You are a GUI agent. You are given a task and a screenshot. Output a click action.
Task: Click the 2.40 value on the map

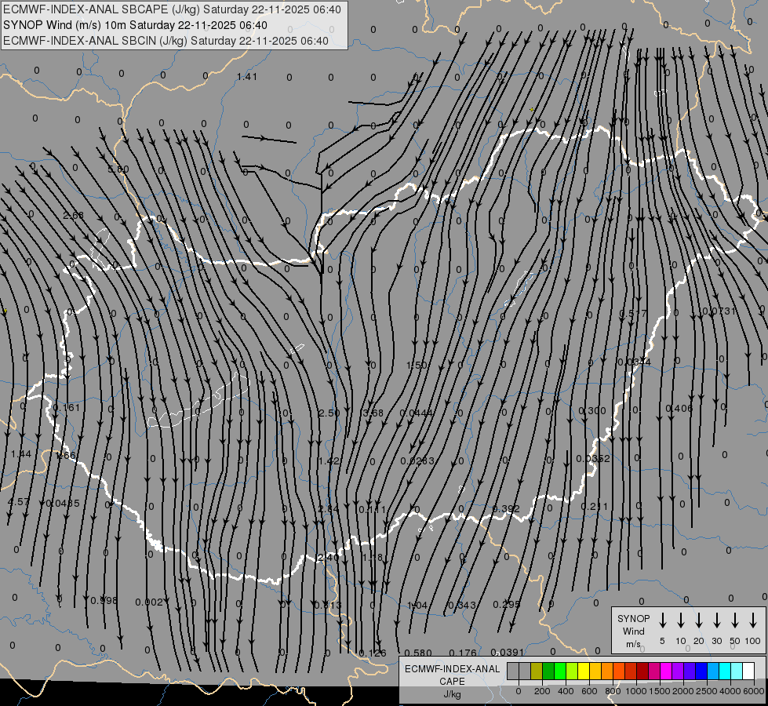[328, 557]
